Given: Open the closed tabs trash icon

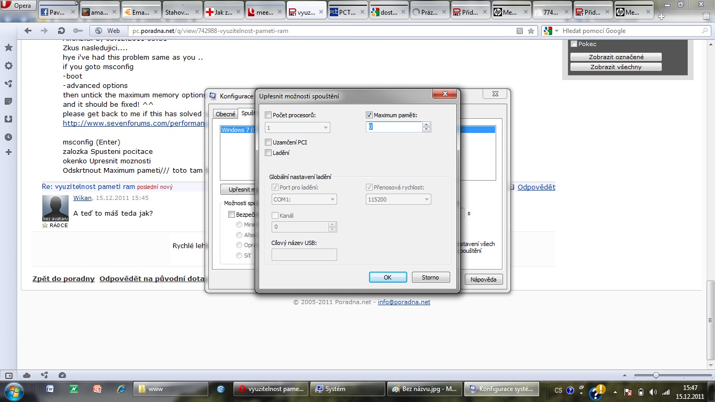Looking at the screenshot, I should pyautogui.click(x=706, y=16).
